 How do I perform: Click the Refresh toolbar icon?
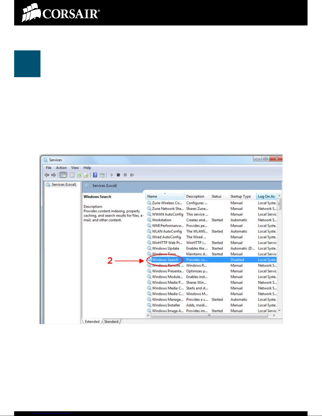pyautogui.click(x=79, y=175)
